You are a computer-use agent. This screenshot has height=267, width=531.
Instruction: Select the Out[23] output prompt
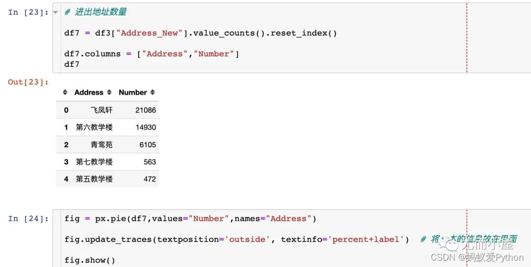coord(29,82)
